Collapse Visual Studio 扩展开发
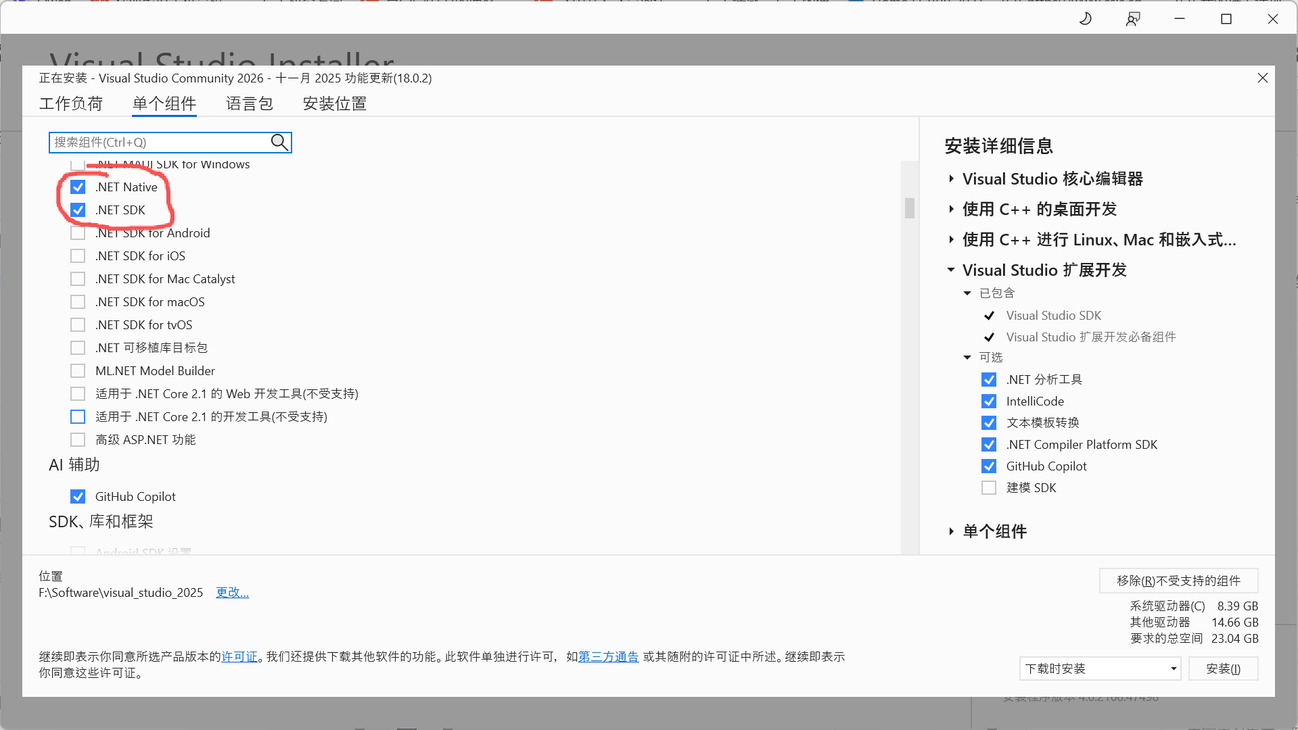 (951, 270)
